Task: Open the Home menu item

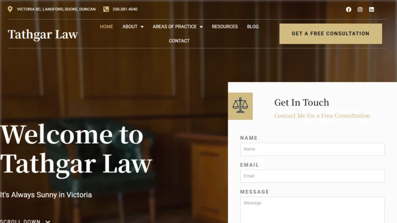Action: coord(106,26)
